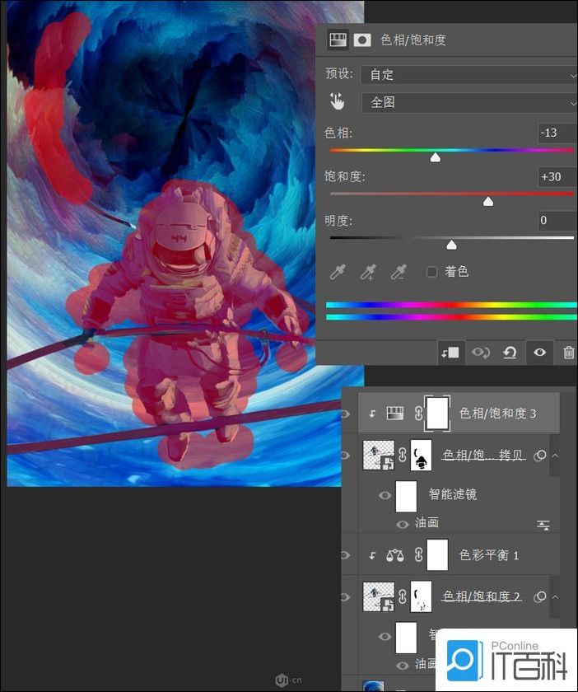Viewport: 578px width, 692px height.
Task: Click the first 油画 filter name
Action: pos(427,523)
